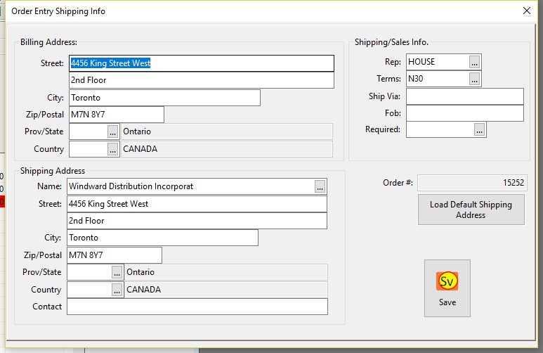Click Load Default Shipping Address button
Image resolution: width=543 pixels, height=353 pixels.
pos(471,210)
